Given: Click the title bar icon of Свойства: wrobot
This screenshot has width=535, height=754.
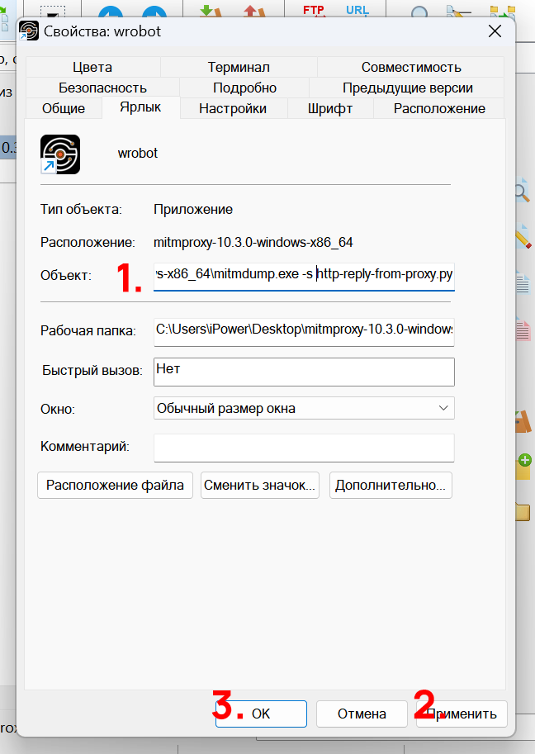Looking at the screenshot, I should (29, 31).
